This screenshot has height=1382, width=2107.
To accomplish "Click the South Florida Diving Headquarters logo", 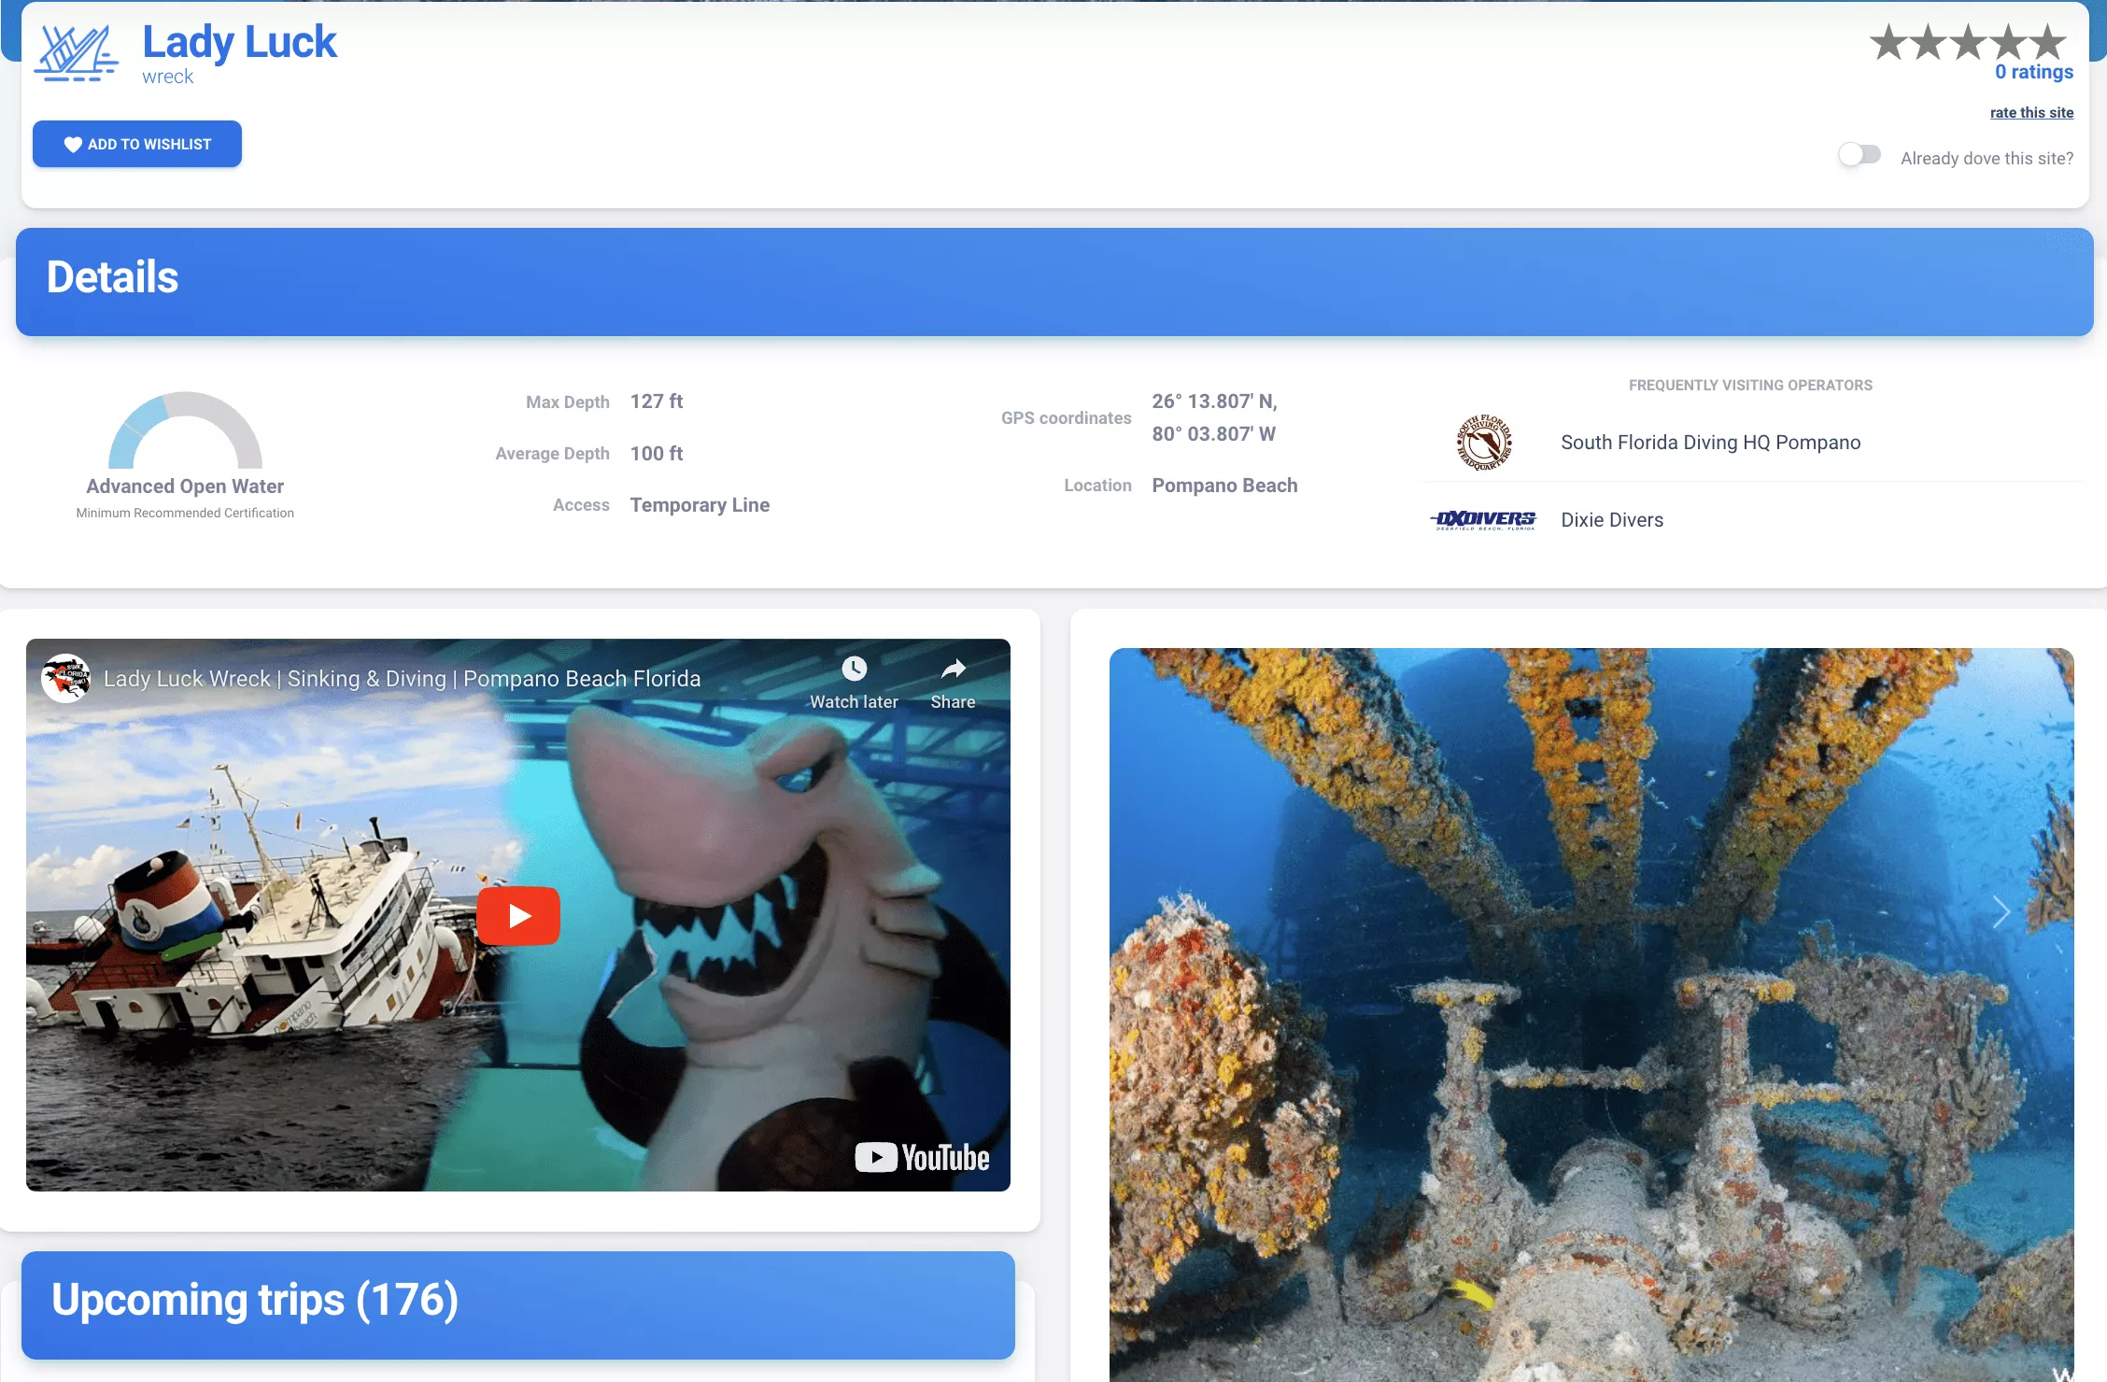I will 1484,443.
